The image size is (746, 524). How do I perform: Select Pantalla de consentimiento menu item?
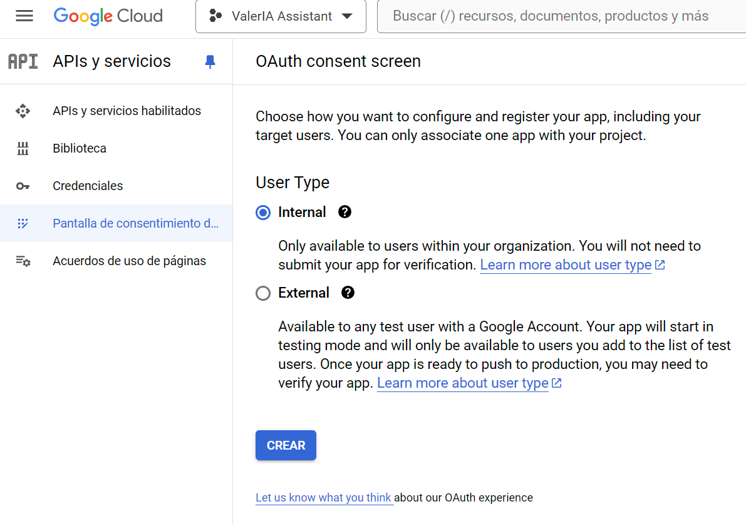click(116, 223)
